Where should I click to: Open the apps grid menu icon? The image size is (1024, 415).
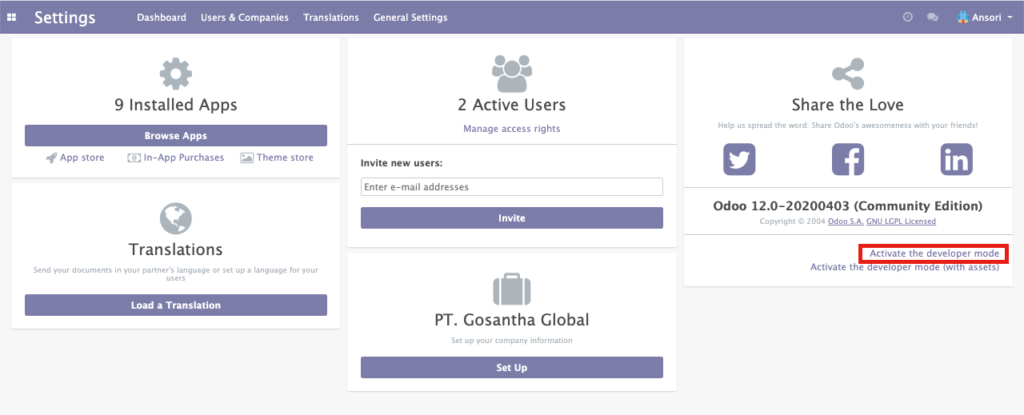11,17
